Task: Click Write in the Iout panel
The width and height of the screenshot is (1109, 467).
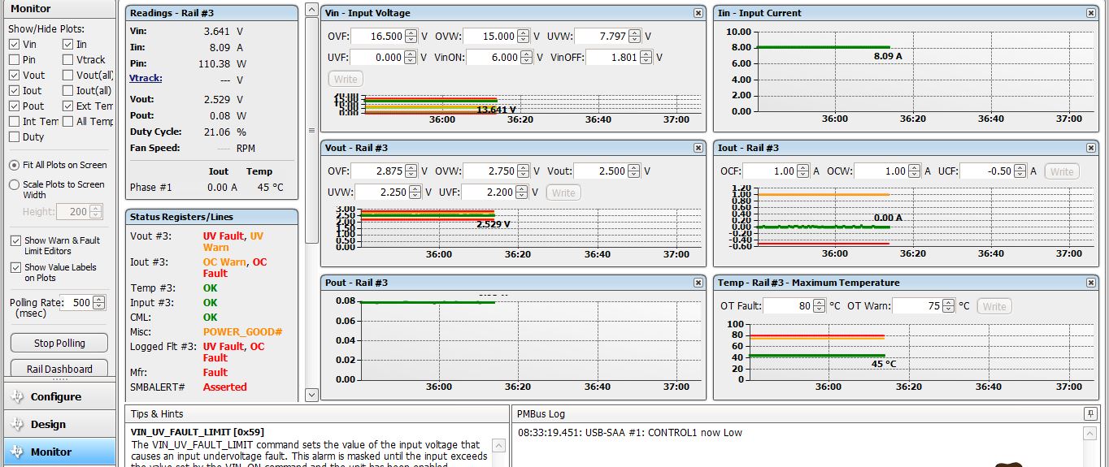Action: click(x=1062, y=171)
